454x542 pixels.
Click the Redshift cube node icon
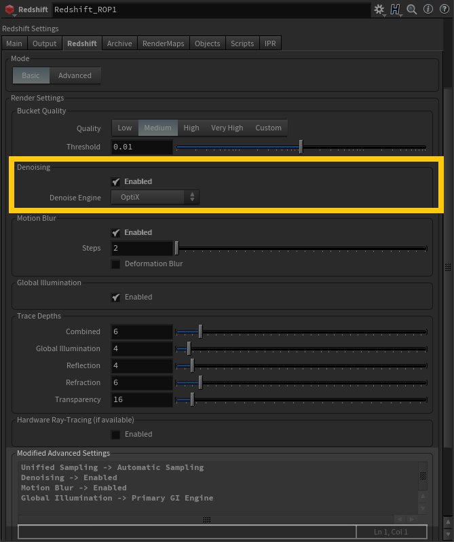click(10, 10)
